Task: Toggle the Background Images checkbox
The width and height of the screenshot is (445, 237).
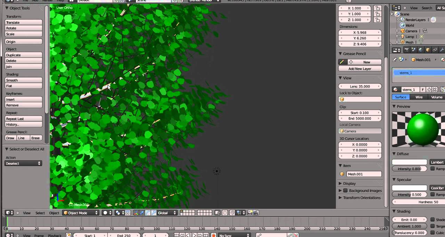Action: pyautogui.click(x=345, y=190)
